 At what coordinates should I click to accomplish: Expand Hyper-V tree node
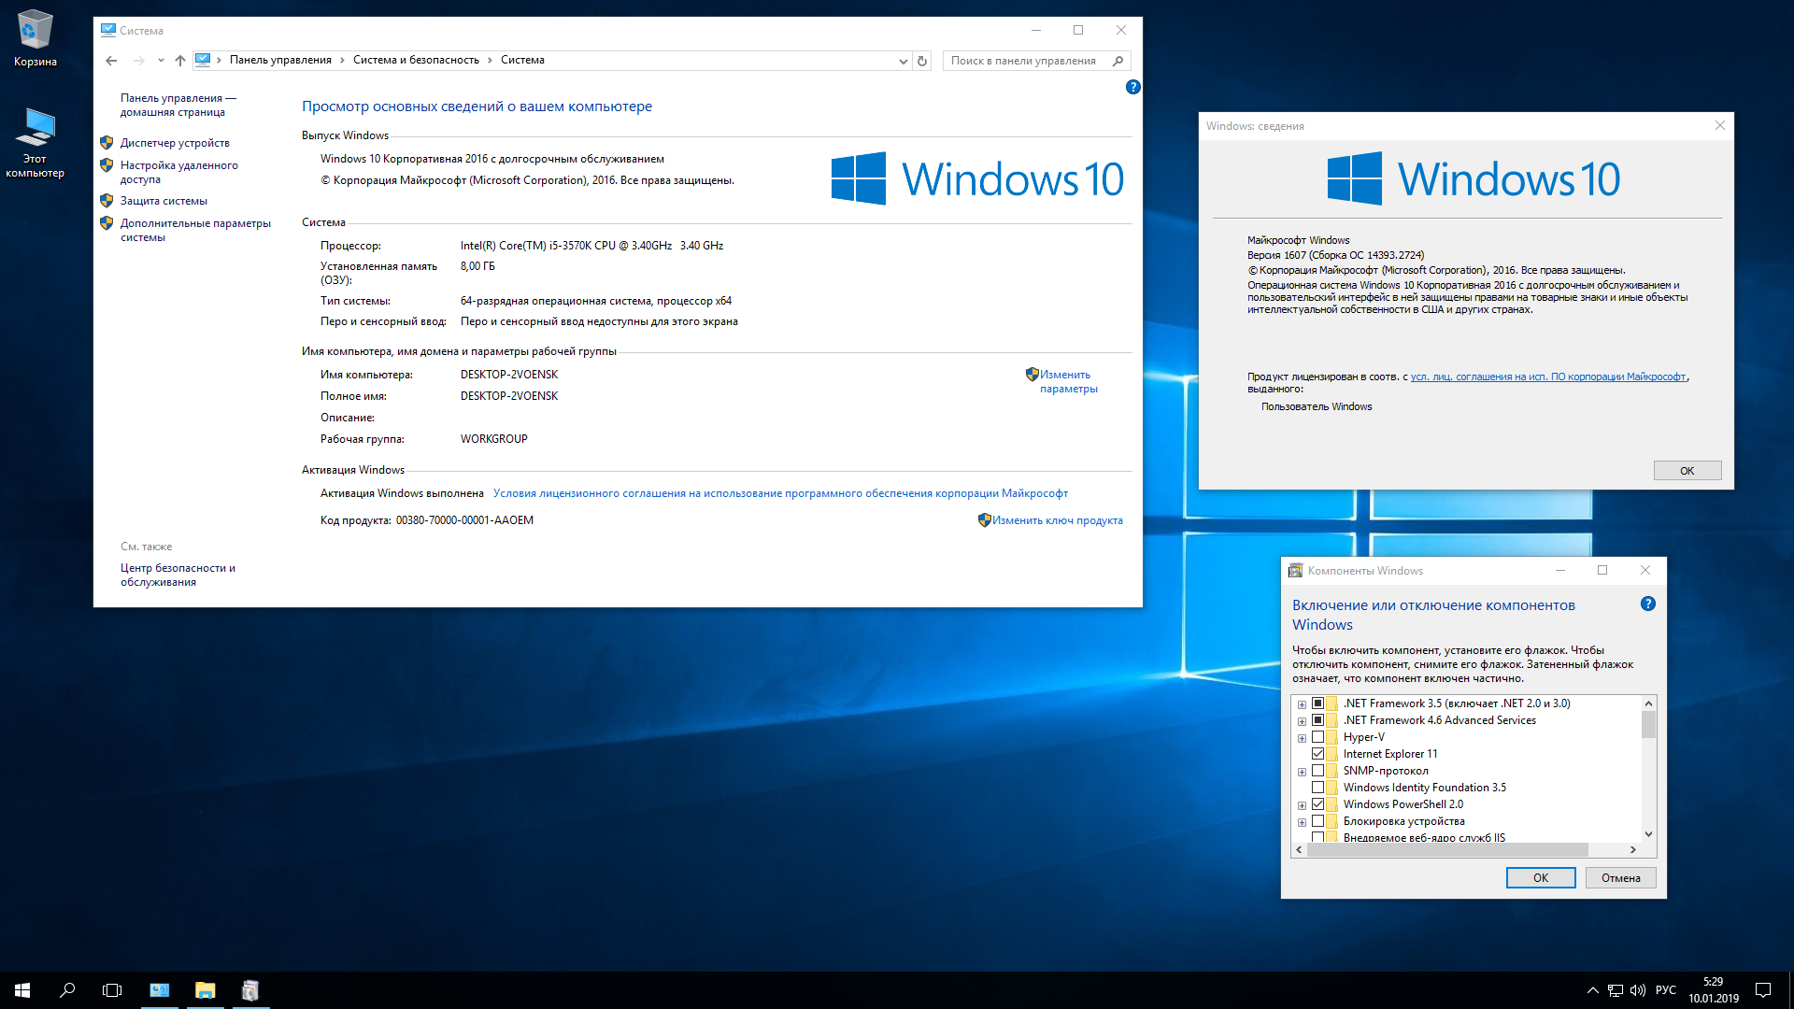point(1302,738)
